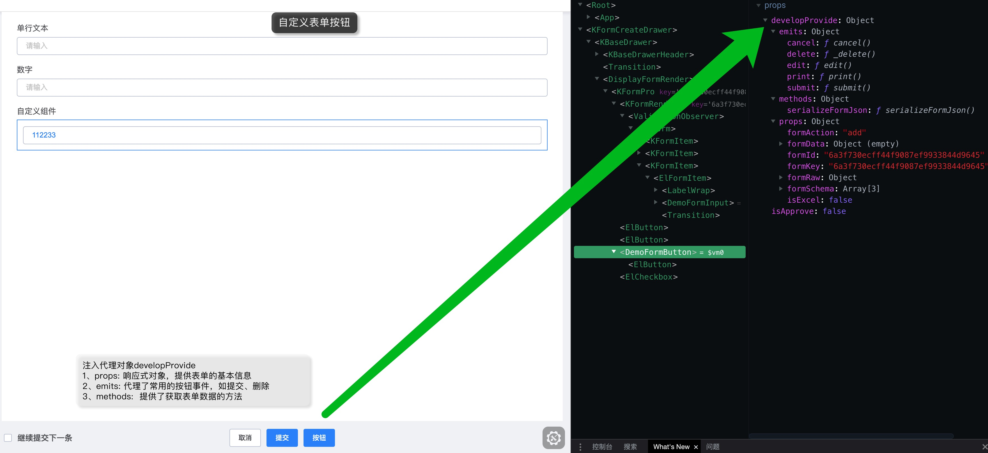Collapse the emits object
This screenshot has height=453, width=988.
[x=773, y=31]
